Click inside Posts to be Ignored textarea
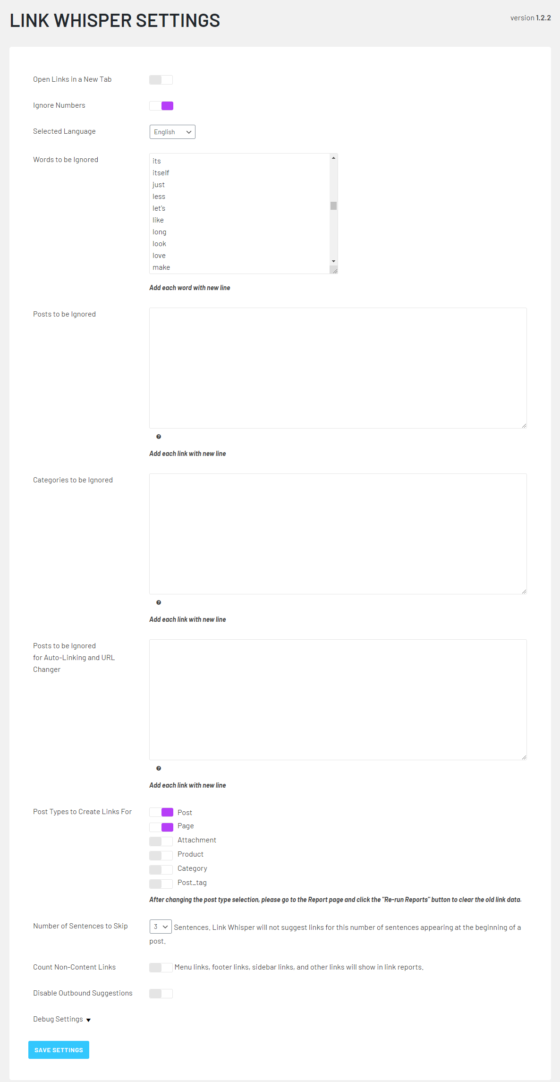560x1082 pixels. point(338,368)
